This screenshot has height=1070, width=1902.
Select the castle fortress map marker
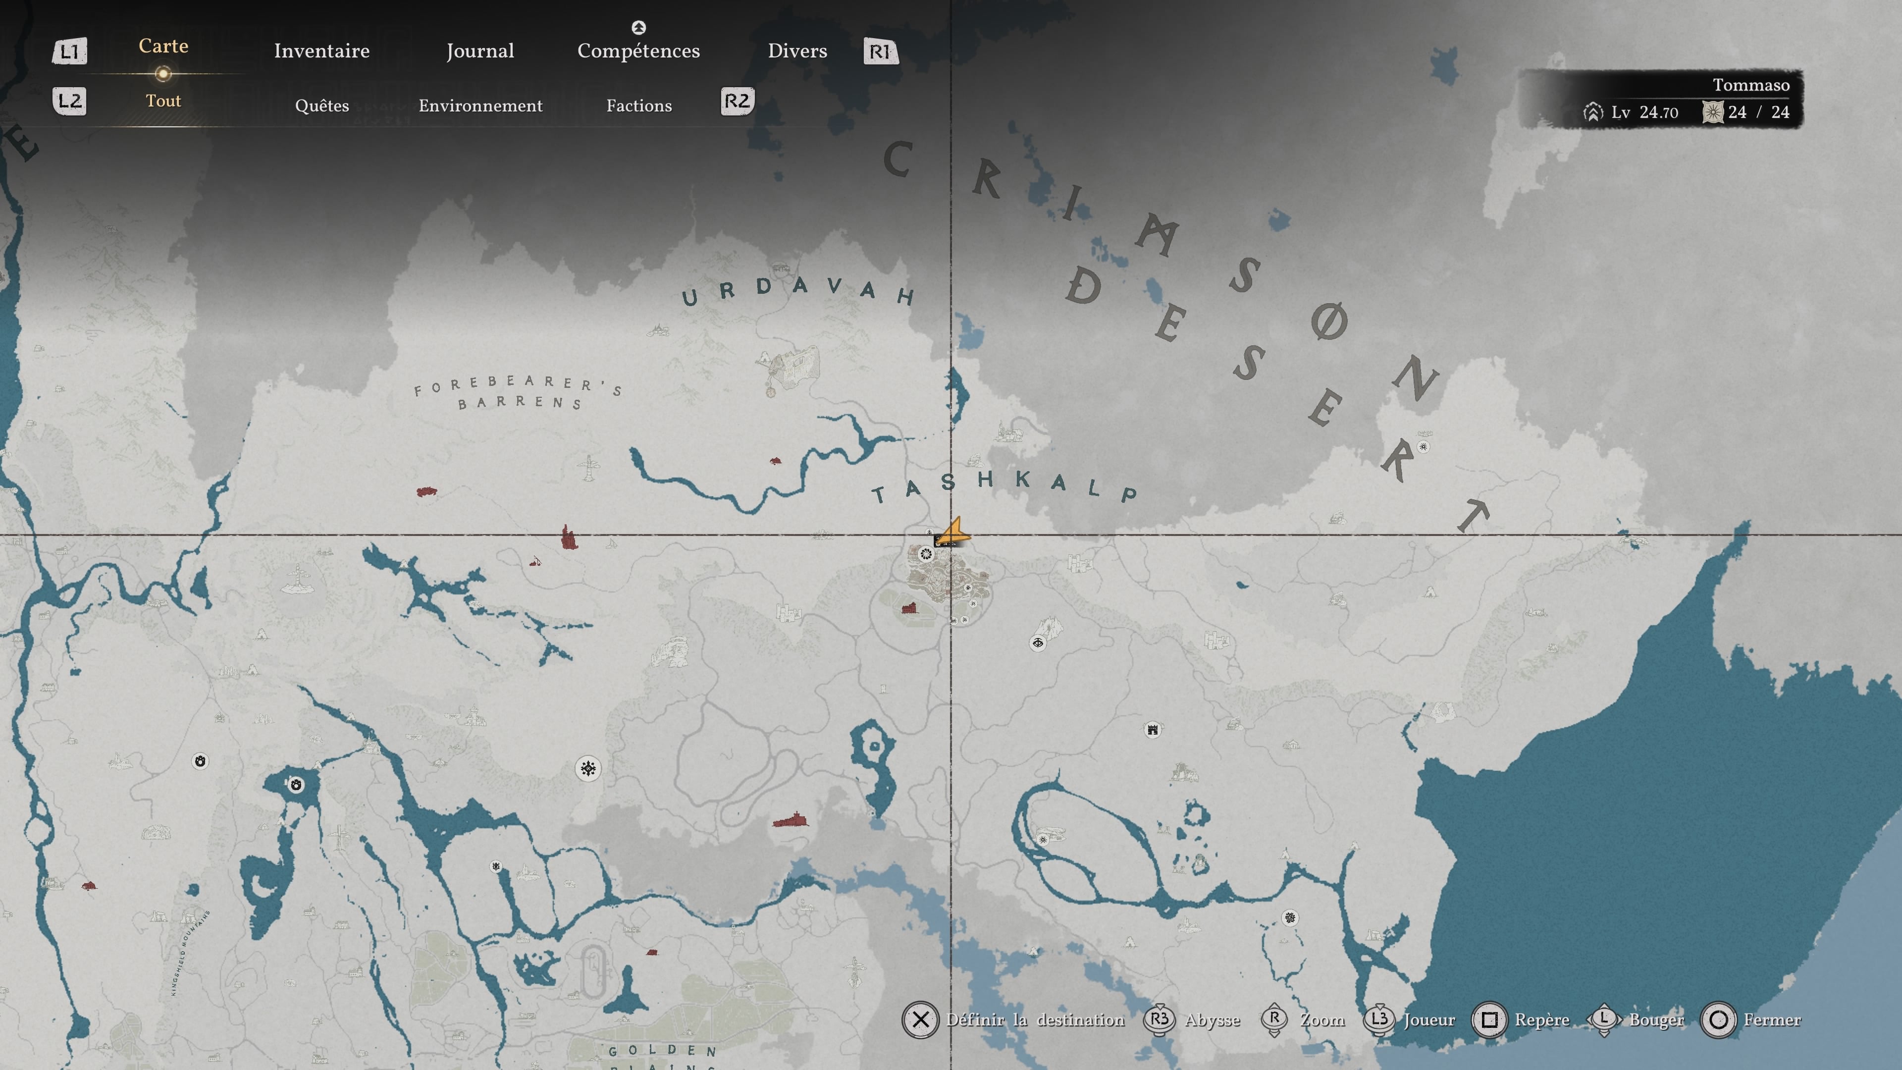[1153, 730]
